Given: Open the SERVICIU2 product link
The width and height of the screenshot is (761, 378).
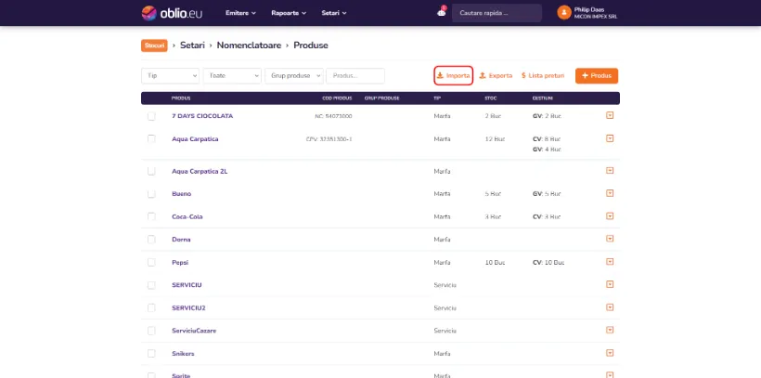Looking at the screenshot, I should [x=188, y=308].
